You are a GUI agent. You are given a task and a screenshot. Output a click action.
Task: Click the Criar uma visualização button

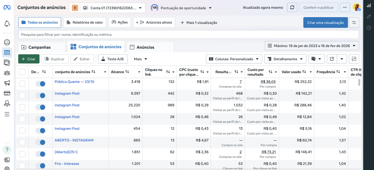pos(325,23)
